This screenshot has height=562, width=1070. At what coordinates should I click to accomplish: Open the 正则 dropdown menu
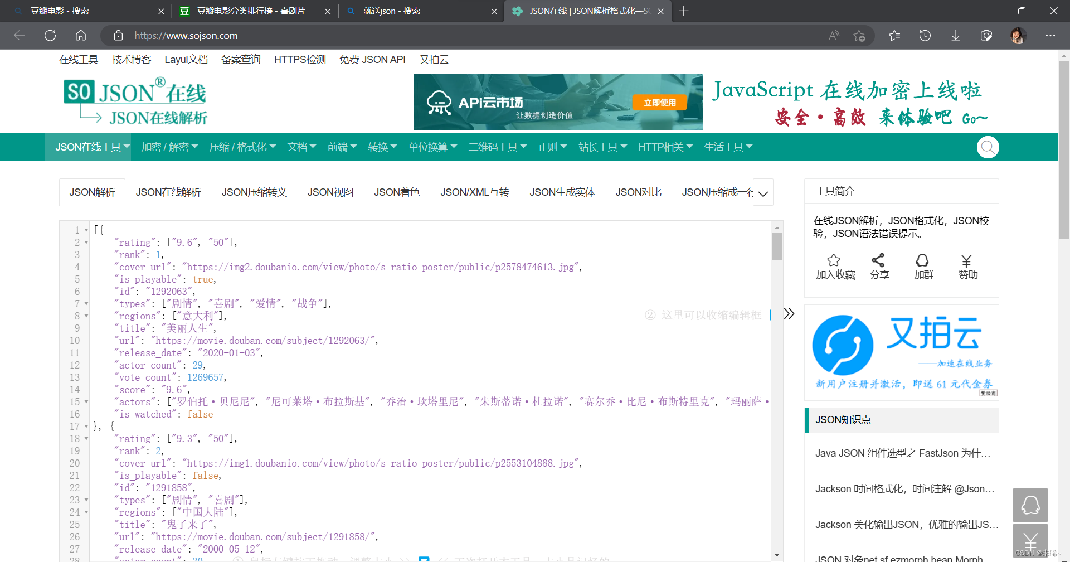pyautogui.click(x=552, y=147)
